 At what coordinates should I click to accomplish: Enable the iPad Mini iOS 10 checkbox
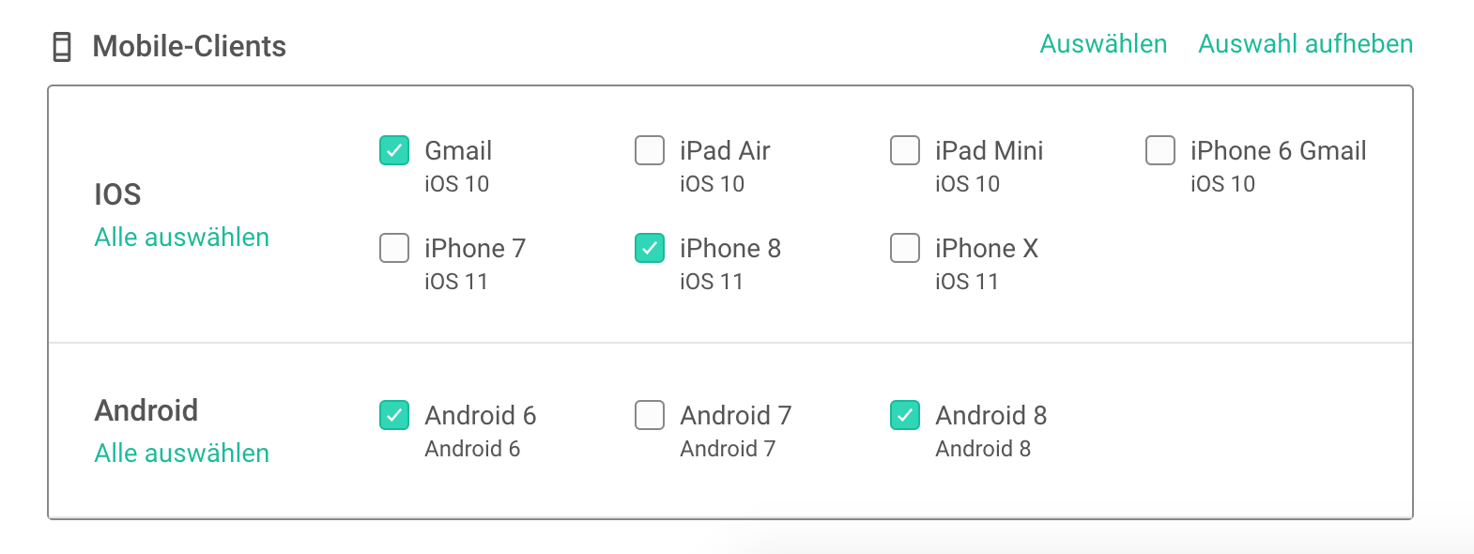[x=905, y=150]
